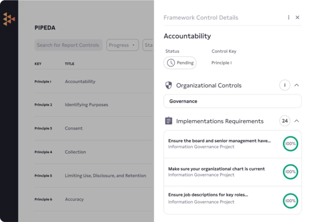Click the Search for Report Controls field
The height and width of the screenshot is (222, 310).
tap(68, 45)
